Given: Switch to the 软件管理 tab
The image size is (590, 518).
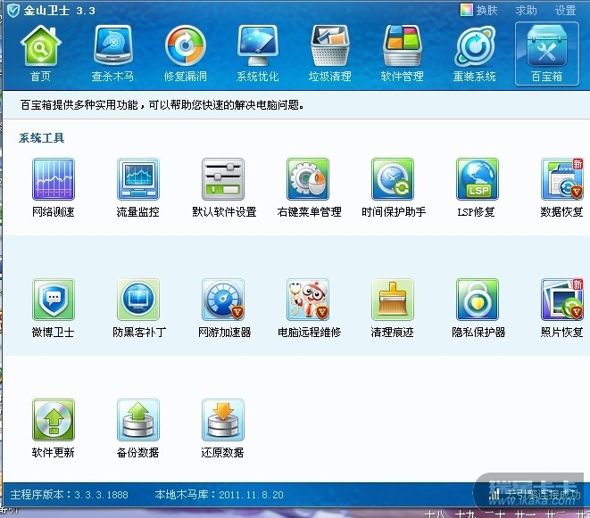Looking at the screenshot, I should pos(402,53).
